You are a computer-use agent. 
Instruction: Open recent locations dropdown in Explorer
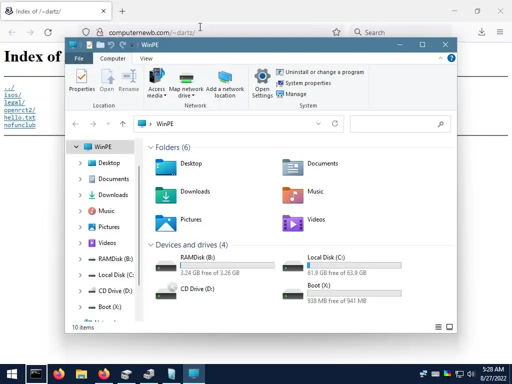click(x=108, y=124)
